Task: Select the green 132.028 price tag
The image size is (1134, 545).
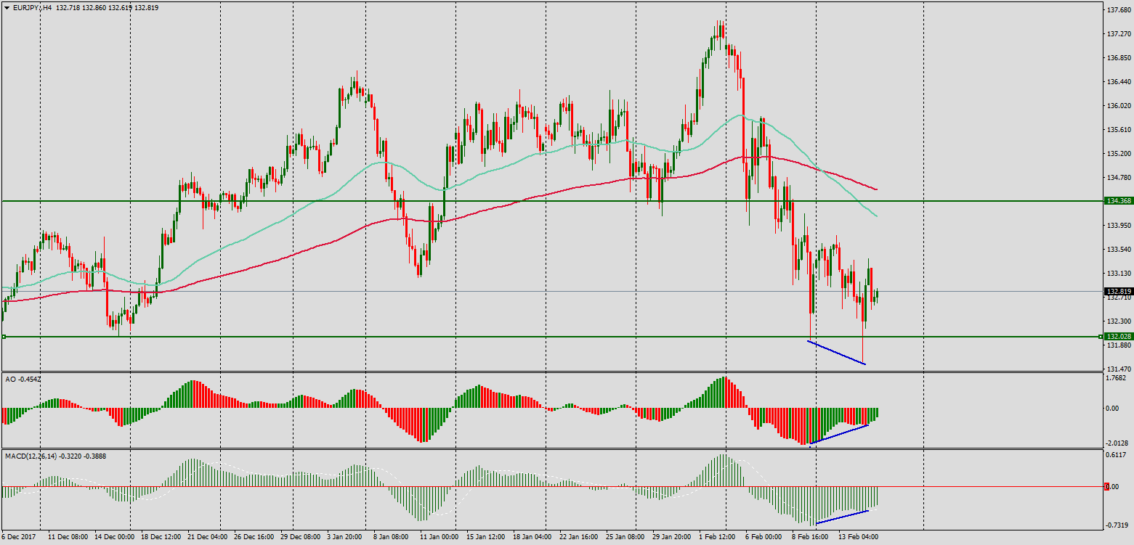Action: [x=1117, y=337]
